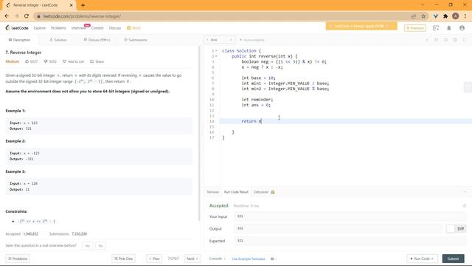
Task: Click Yes for seen in real interview
Action: click(x=87, y=246)
